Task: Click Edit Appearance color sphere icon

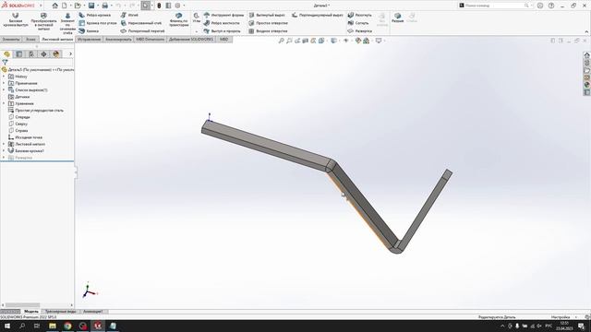Action: [358, 41]
